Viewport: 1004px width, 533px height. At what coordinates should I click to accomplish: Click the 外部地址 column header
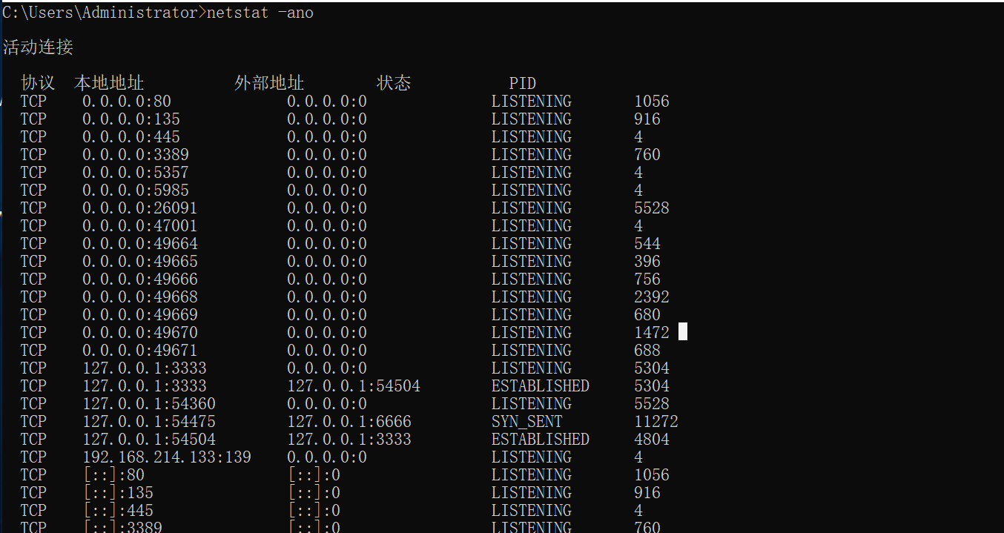pos(269,83)
